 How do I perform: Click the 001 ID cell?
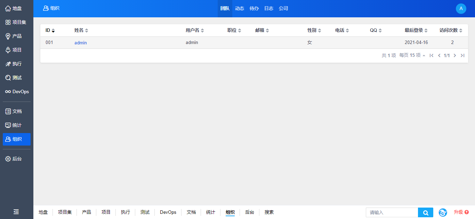pyautogui.click(x=49, y=43)
